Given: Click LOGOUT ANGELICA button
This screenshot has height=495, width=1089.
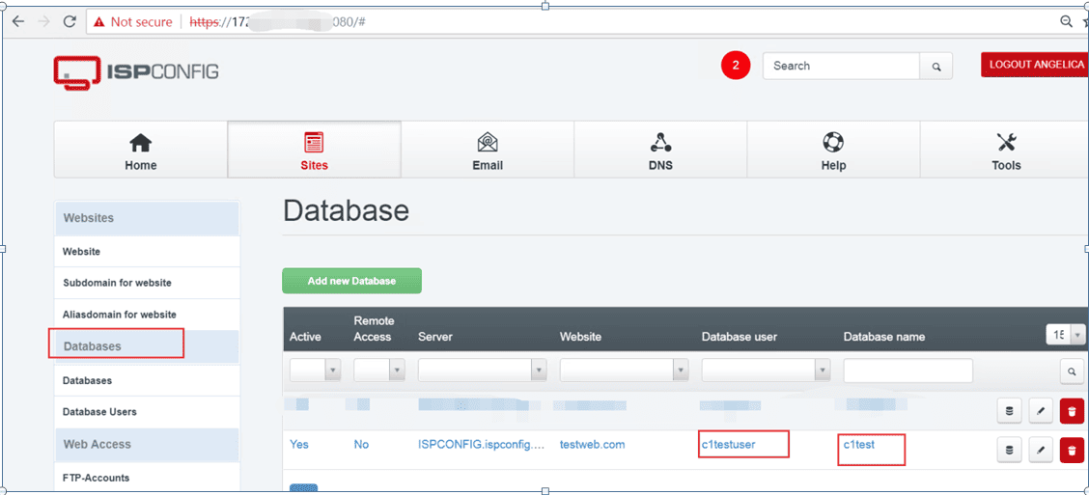Looking at the screenshot, I should [x=1036, y=65].
